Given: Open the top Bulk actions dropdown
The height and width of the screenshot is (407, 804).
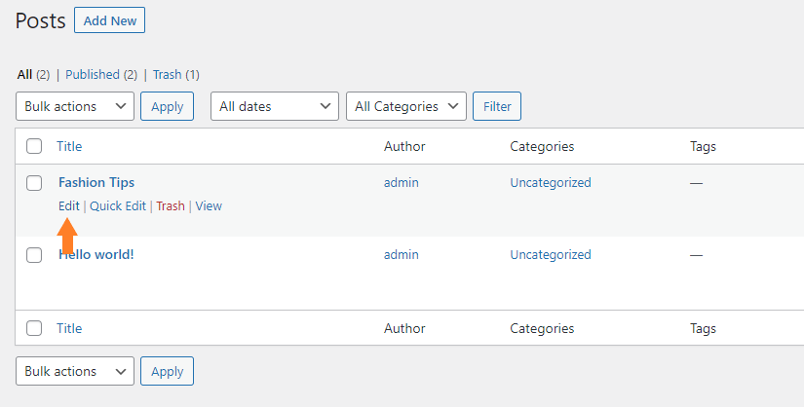Looking at the screenshot, I should coord(75,106).
